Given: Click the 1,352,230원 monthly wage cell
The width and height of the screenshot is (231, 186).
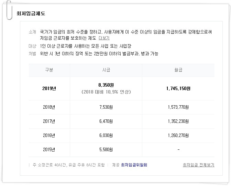Looking at the screenshot, I should (178, 121).
